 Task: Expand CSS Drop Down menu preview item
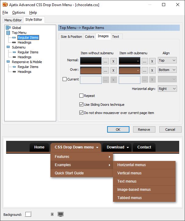click(76, 148)
